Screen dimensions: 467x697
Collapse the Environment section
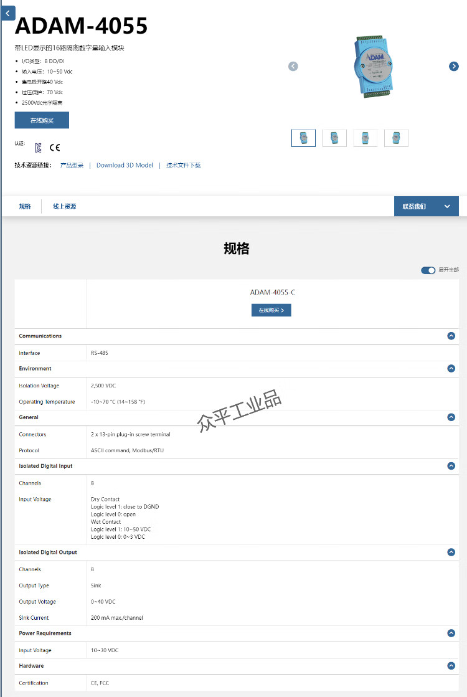click(451, 369)
